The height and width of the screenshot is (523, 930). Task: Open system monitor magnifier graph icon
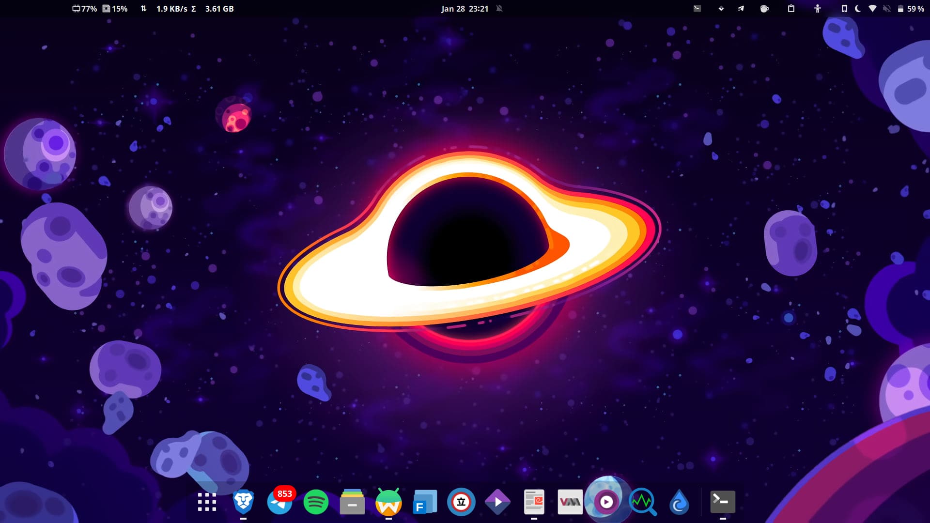tap(643, 502)
